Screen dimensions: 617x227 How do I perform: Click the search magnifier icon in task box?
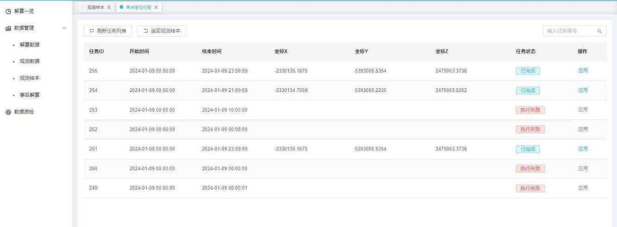tap(599, 31)
